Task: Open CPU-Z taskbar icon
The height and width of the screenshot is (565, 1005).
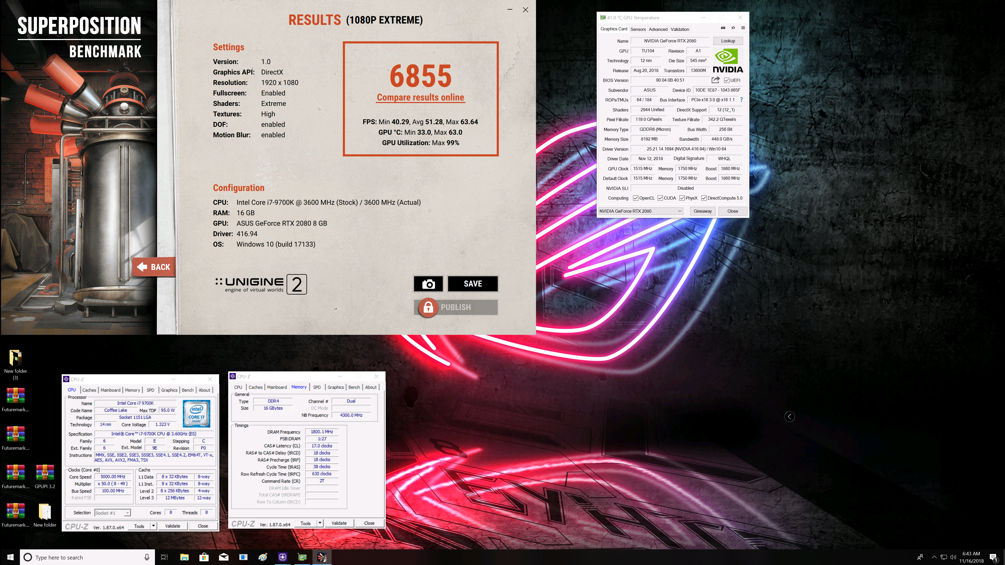Action: coord(282,557)
